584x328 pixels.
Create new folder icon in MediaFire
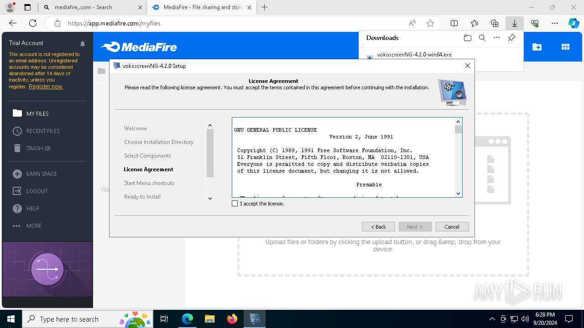click(537, 47)
